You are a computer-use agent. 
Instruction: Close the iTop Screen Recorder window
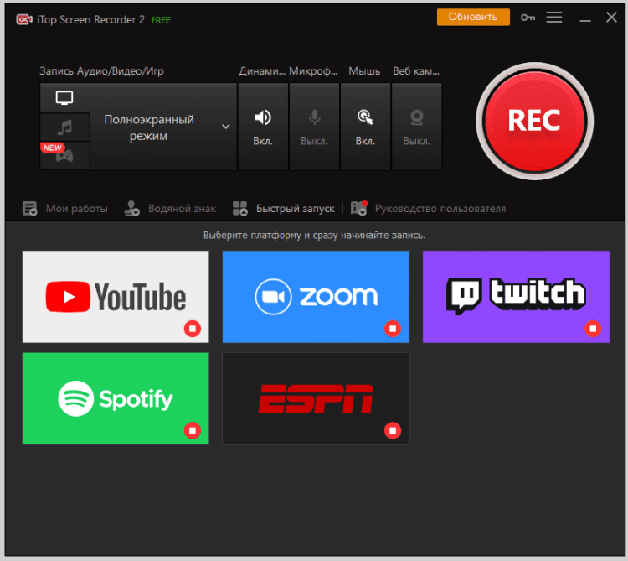tap(611, 18)
